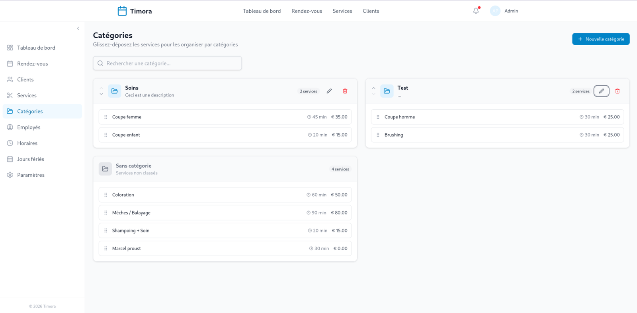This screenshot has width=637, height=313.
Task: Edit the Test category with pencil
Action: 602,91
